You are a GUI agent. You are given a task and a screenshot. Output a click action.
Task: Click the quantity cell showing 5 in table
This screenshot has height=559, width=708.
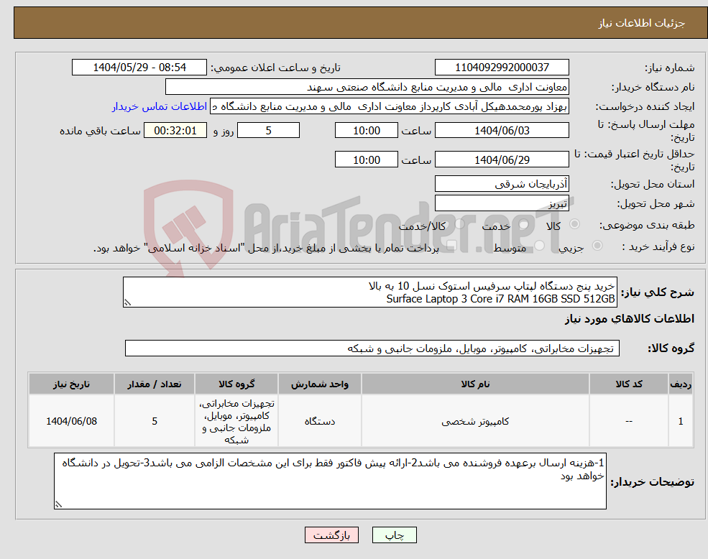[x=154, y=421]
